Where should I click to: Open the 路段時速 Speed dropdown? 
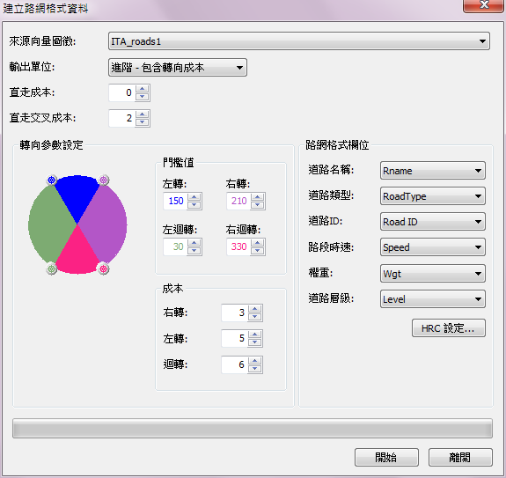coord(432,246)
